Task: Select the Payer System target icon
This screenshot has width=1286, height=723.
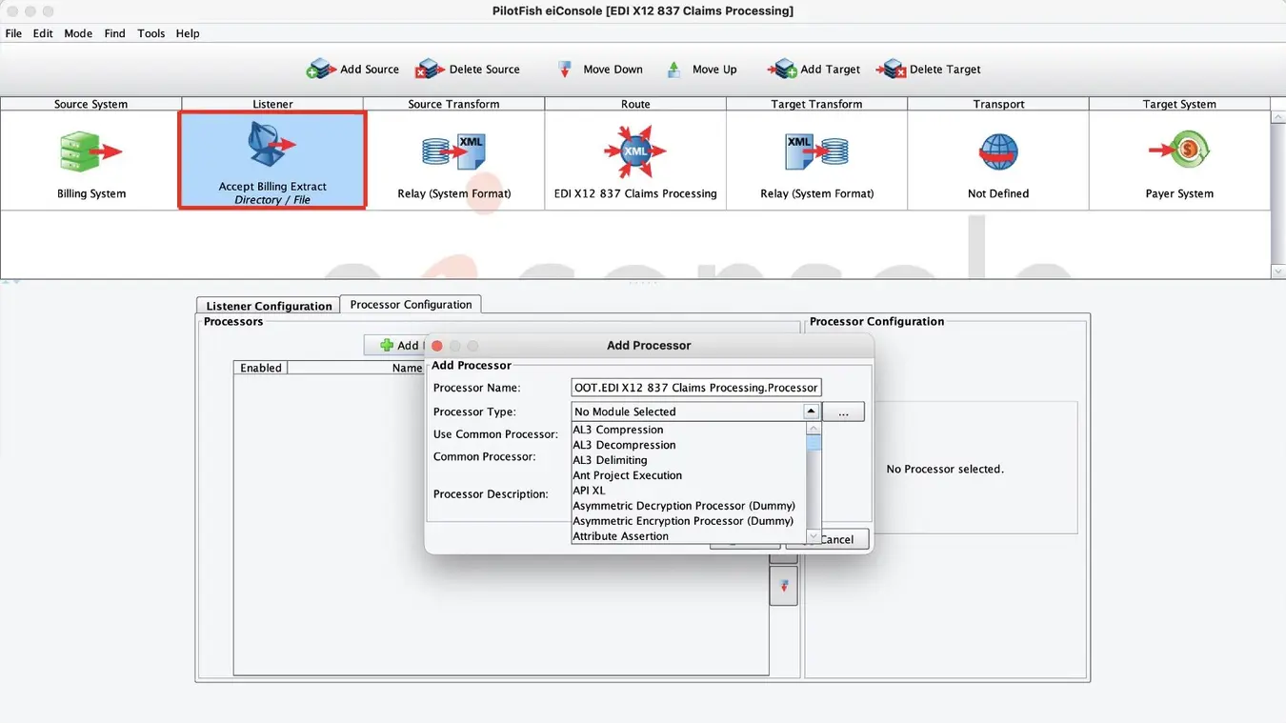Action: pos(1179,151)
